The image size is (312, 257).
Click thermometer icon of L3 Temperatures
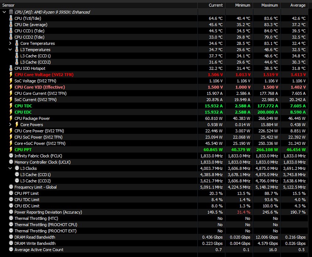[17, 50]
